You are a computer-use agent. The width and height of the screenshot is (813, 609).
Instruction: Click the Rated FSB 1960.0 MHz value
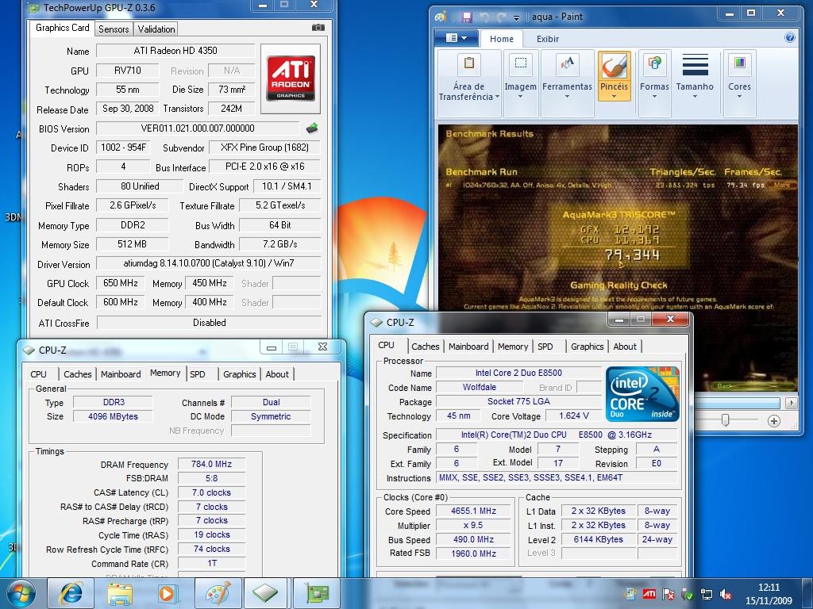(x=473, y=553)
